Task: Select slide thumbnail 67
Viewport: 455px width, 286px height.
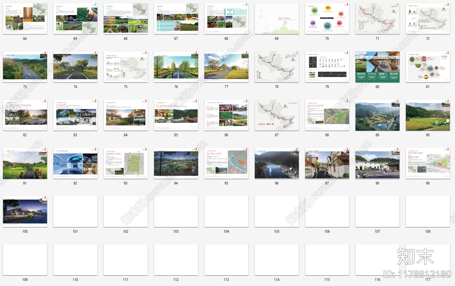Action: [176, 19]
